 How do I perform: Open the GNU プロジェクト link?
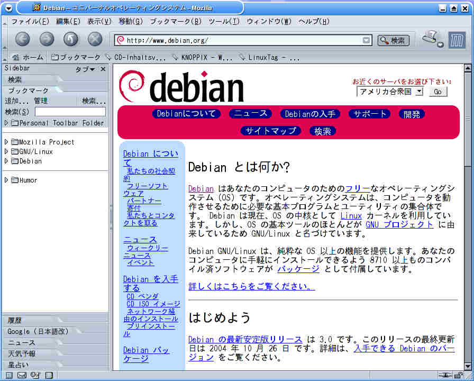tap(399, 225)
